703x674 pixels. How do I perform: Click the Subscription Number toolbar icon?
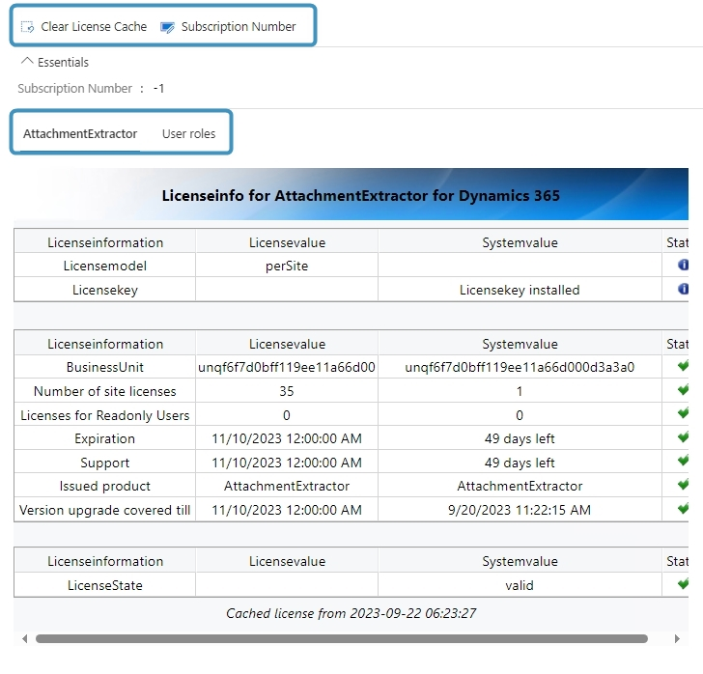pyautogui.click(x=168, y=27)
